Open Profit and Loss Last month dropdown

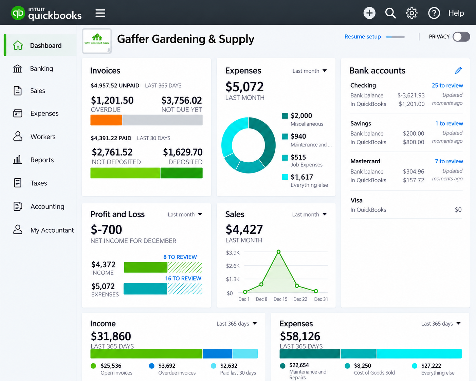[185, 214]
